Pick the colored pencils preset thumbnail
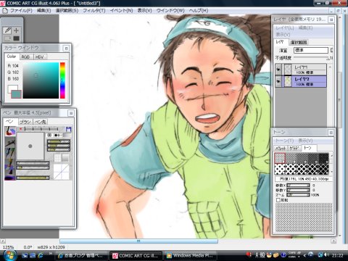Screen dimensions: 348x261 point(10,152)
